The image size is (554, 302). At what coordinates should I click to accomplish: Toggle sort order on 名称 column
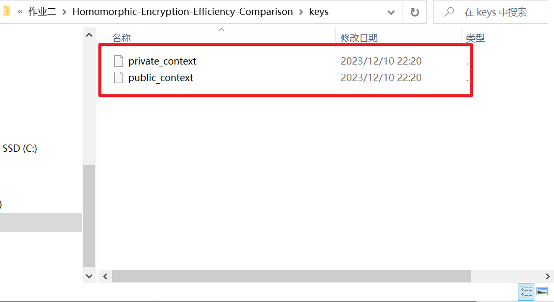tap(121, 38)
